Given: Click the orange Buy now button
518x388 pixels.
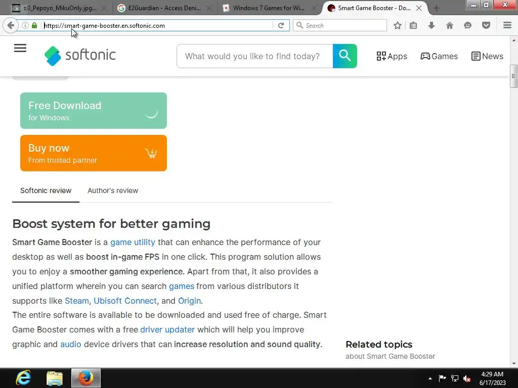Looking at the screenshot, I should (94, 153).
